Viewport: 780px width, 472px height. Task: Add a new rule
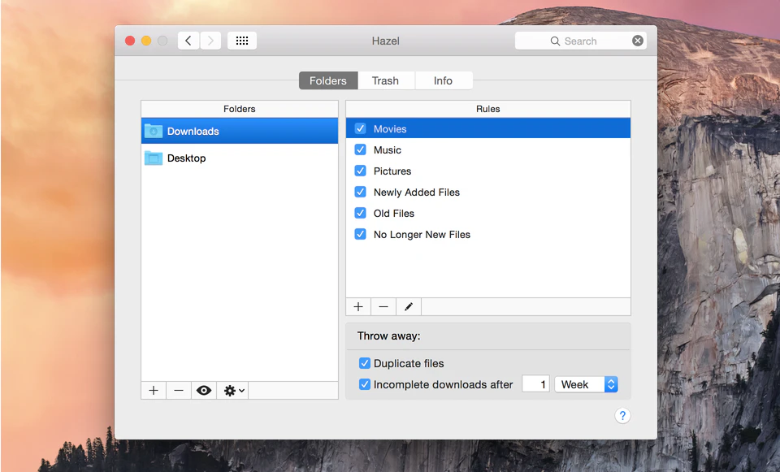[x=358, y=307]
